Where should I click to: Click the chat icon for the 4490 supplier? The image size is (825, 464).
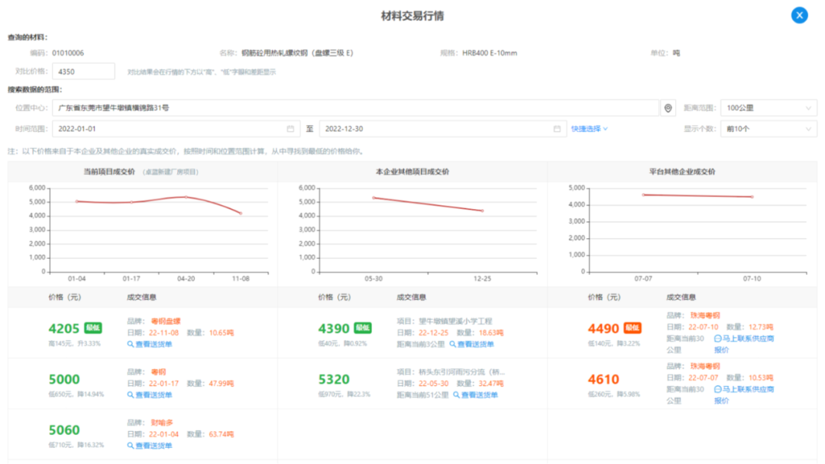pyautogui.click(x=717, y=338)
